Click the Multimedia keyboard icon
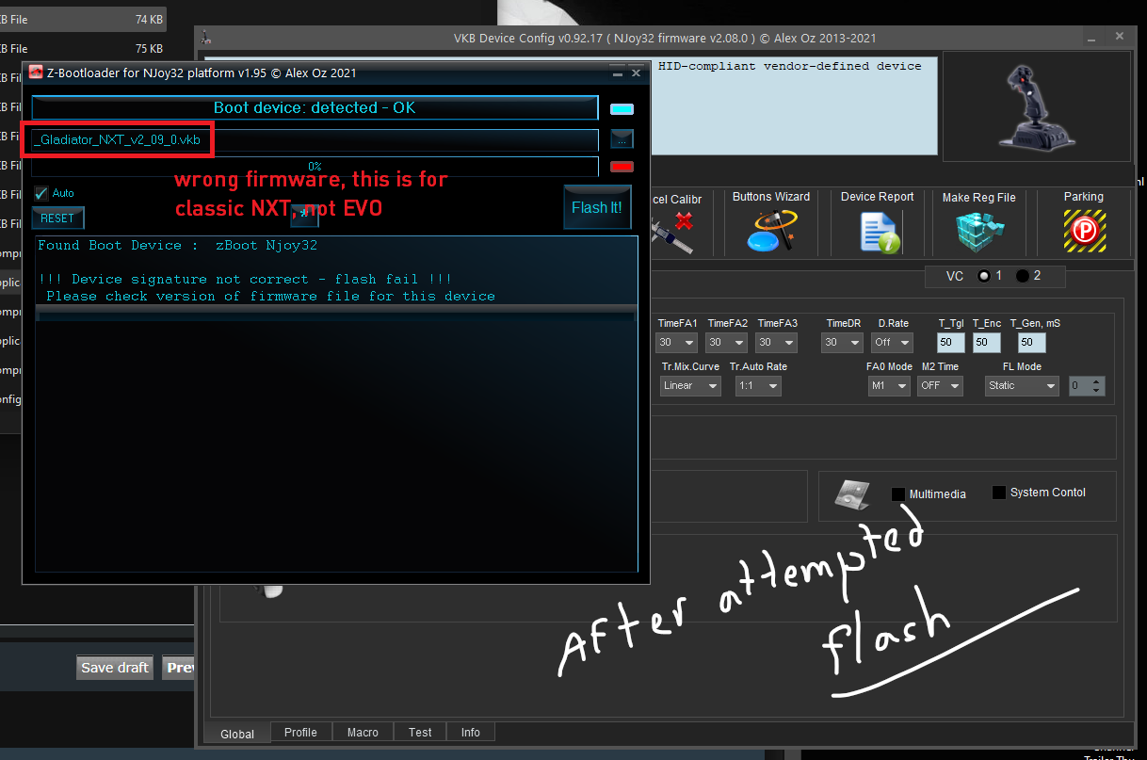This screenshot has height=760, width=1147. point(852,493)
